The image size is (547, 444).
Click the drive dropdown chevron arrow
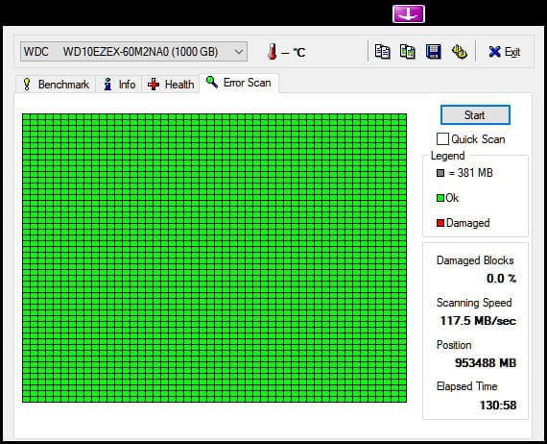[x=239, y=52]
